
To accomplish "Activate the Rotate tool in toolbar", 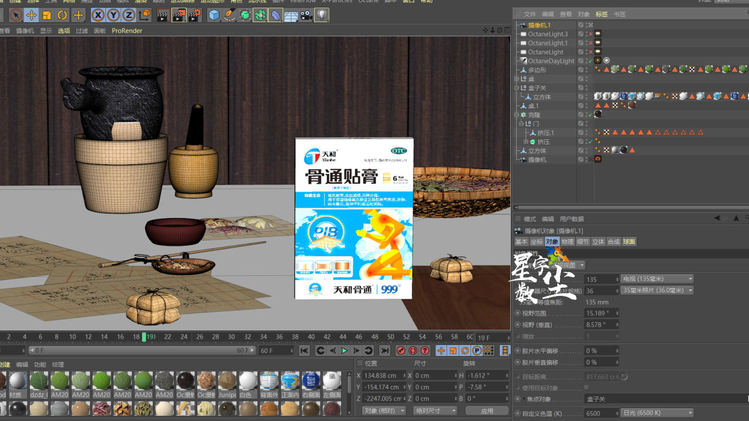I will [62, 15].
